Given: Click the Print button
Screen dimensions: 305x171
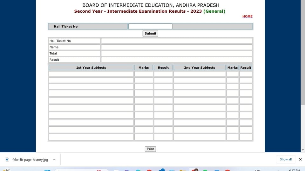Looking at the screenshot, I should tap(150, 149).
